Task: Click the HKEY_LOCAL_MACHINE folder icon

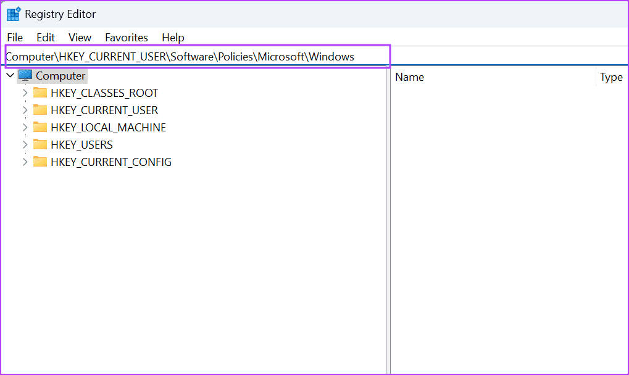Action: point(40,127)
